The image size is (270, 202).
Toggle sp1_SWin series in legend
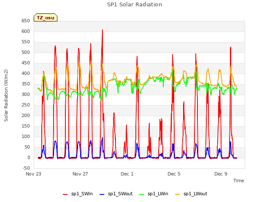pyautogui.click(x=78, y=194)
